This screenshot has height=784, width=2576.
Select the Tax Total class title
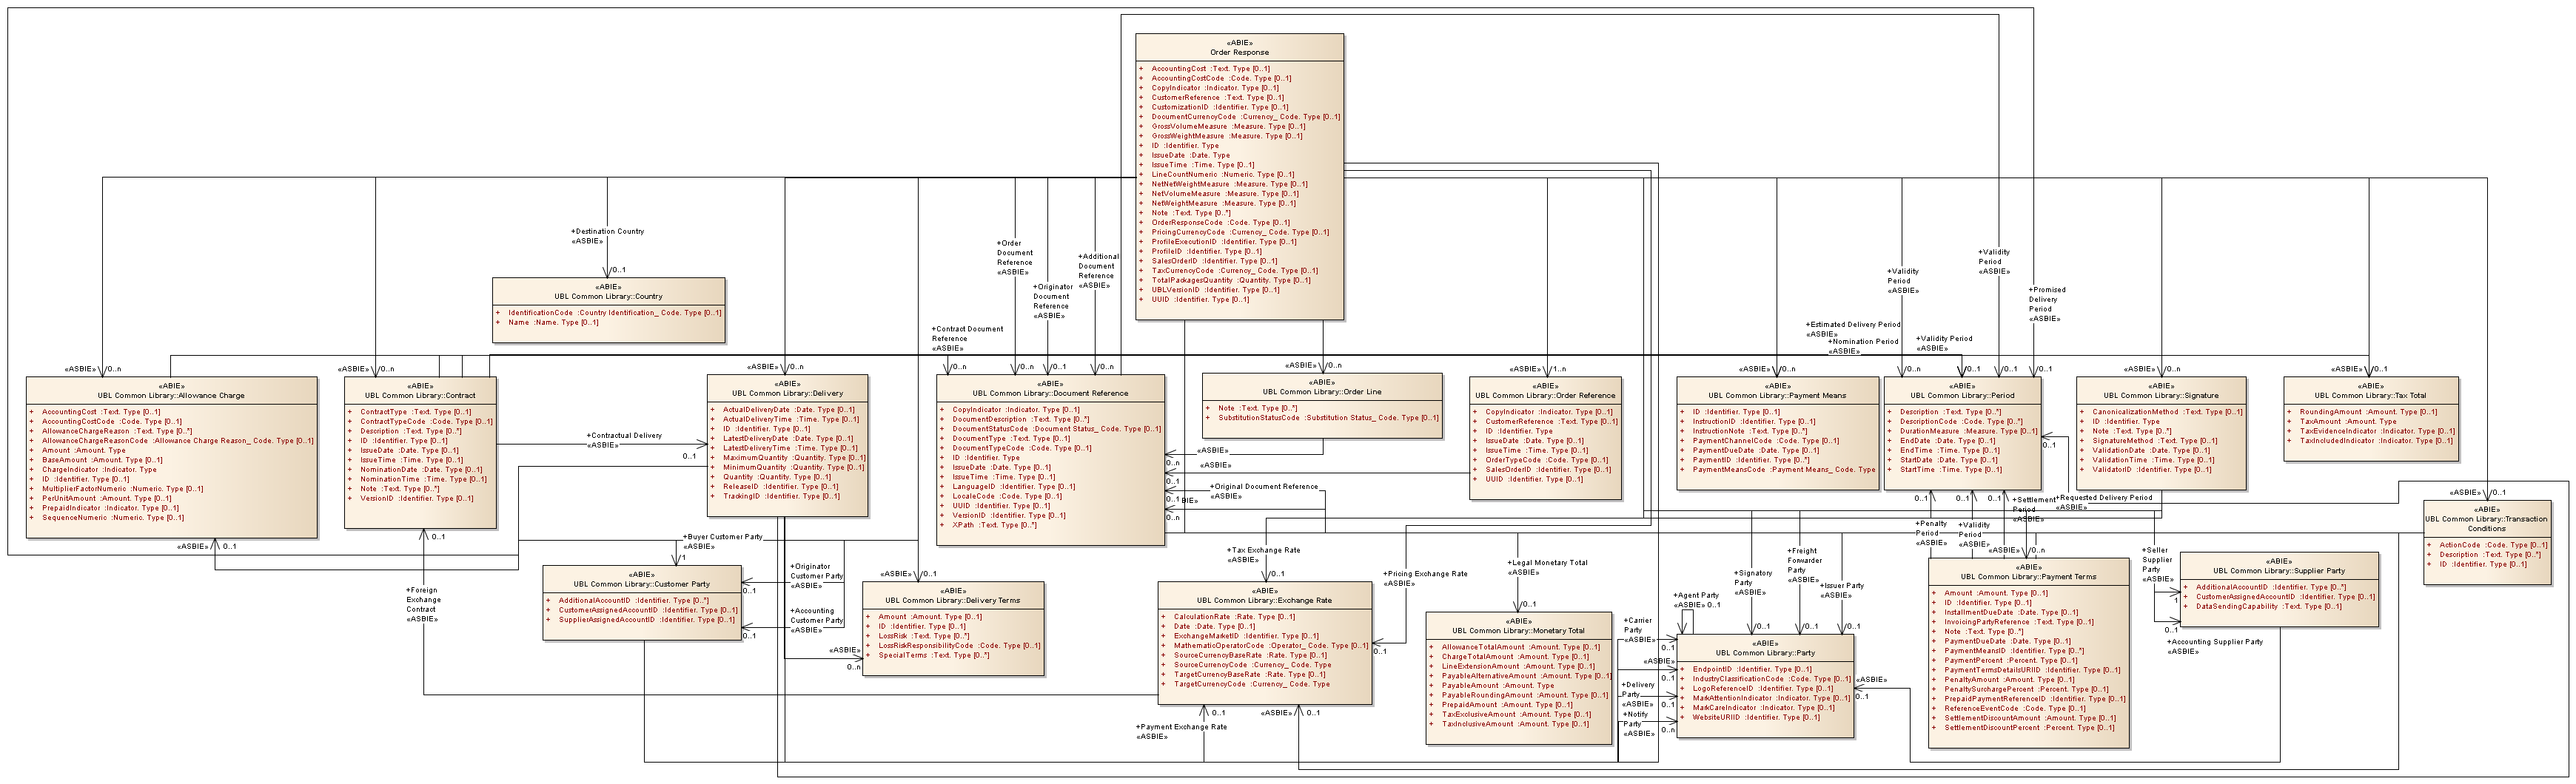(x=2370, y=396)
